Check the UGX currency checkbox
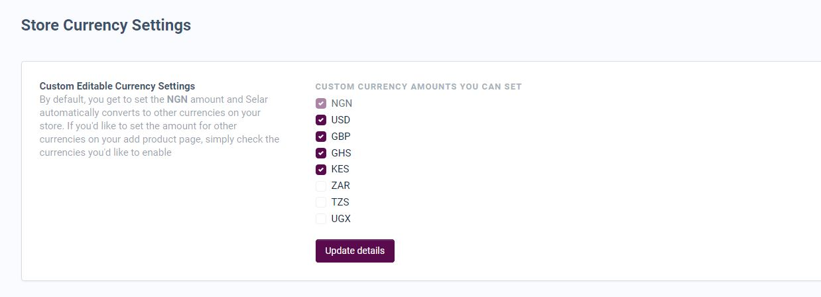Screen dimensions: 821x297 tap(321, 219)
